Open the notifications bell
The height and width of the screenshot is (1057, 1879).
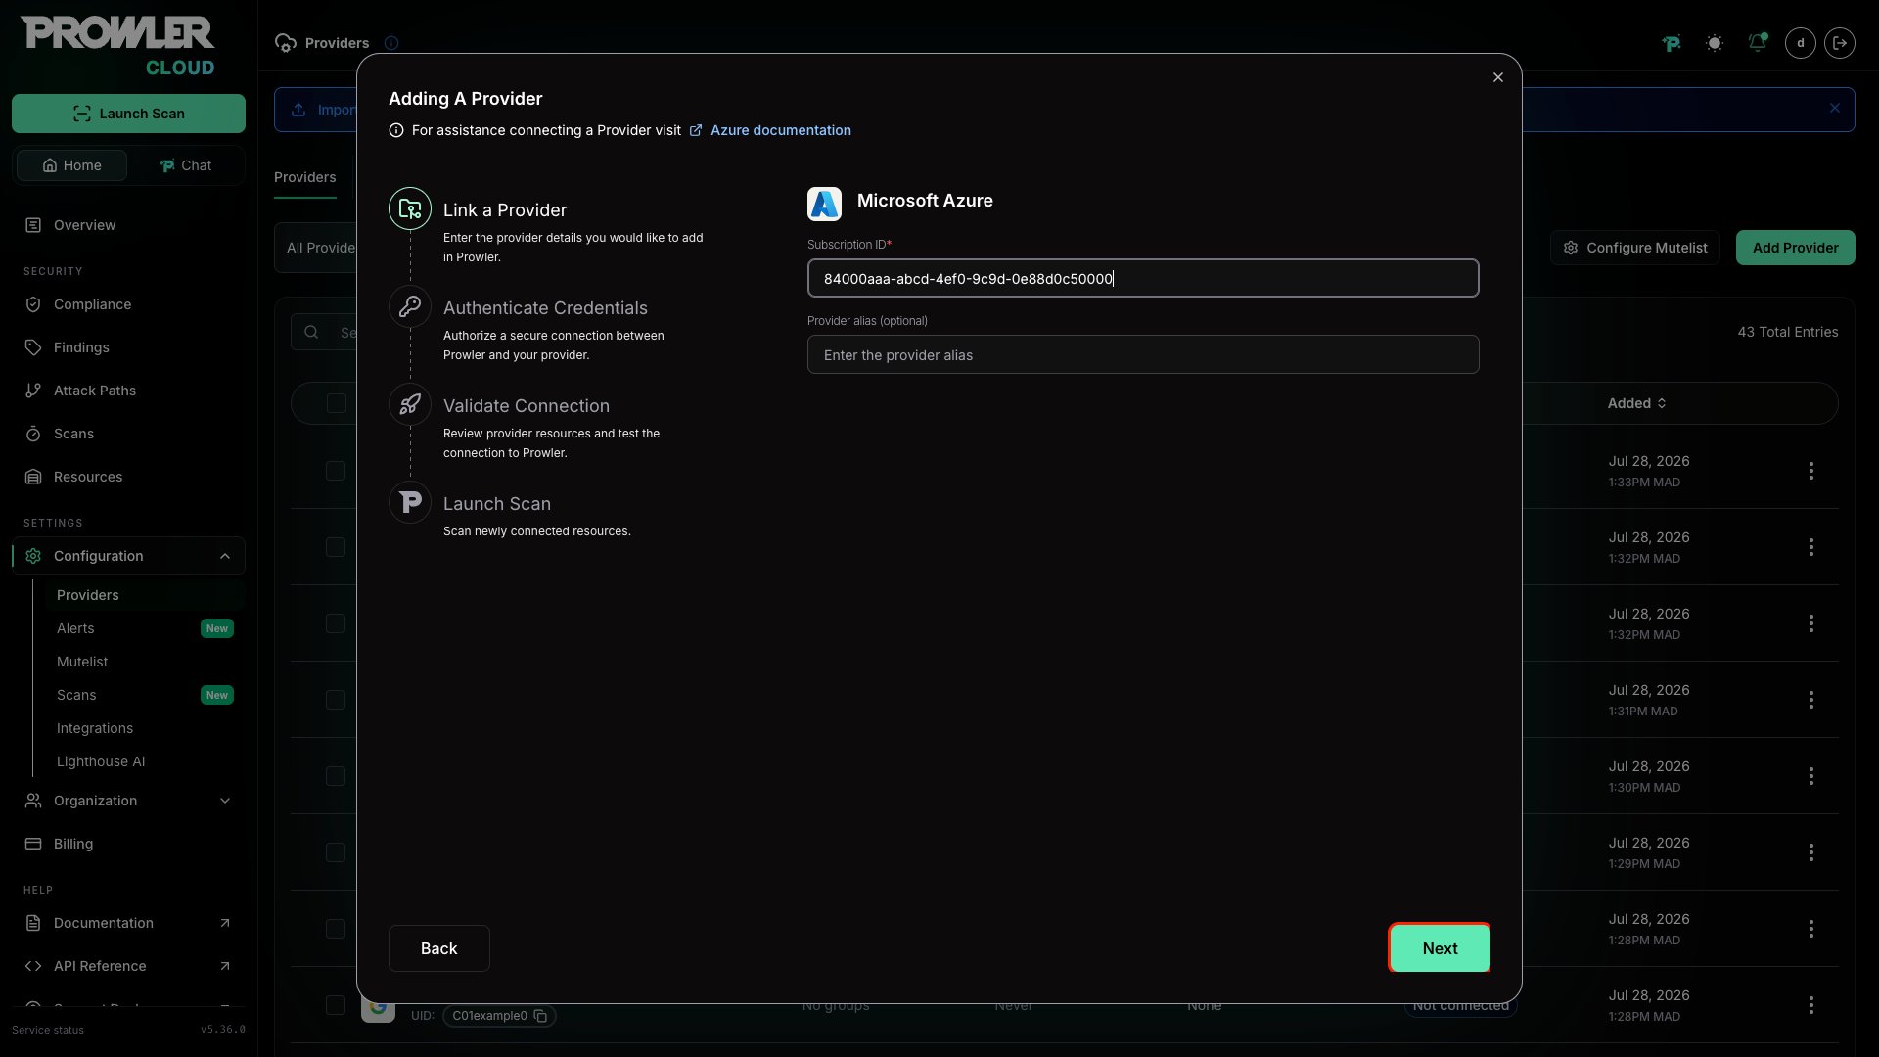click(1758, 43)
